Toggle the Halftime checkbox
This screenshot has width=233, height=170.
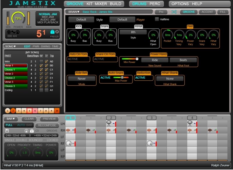[157, 19]
